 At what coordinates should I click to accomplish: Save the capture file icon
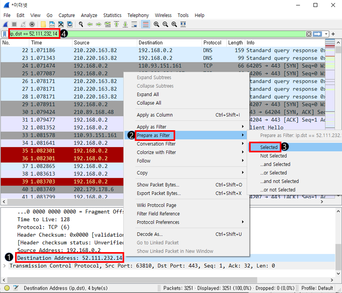52,24
